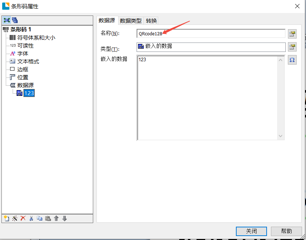Delete the selected data source
Viewport: 306px width, 240px height.
[x=23, y=218]
